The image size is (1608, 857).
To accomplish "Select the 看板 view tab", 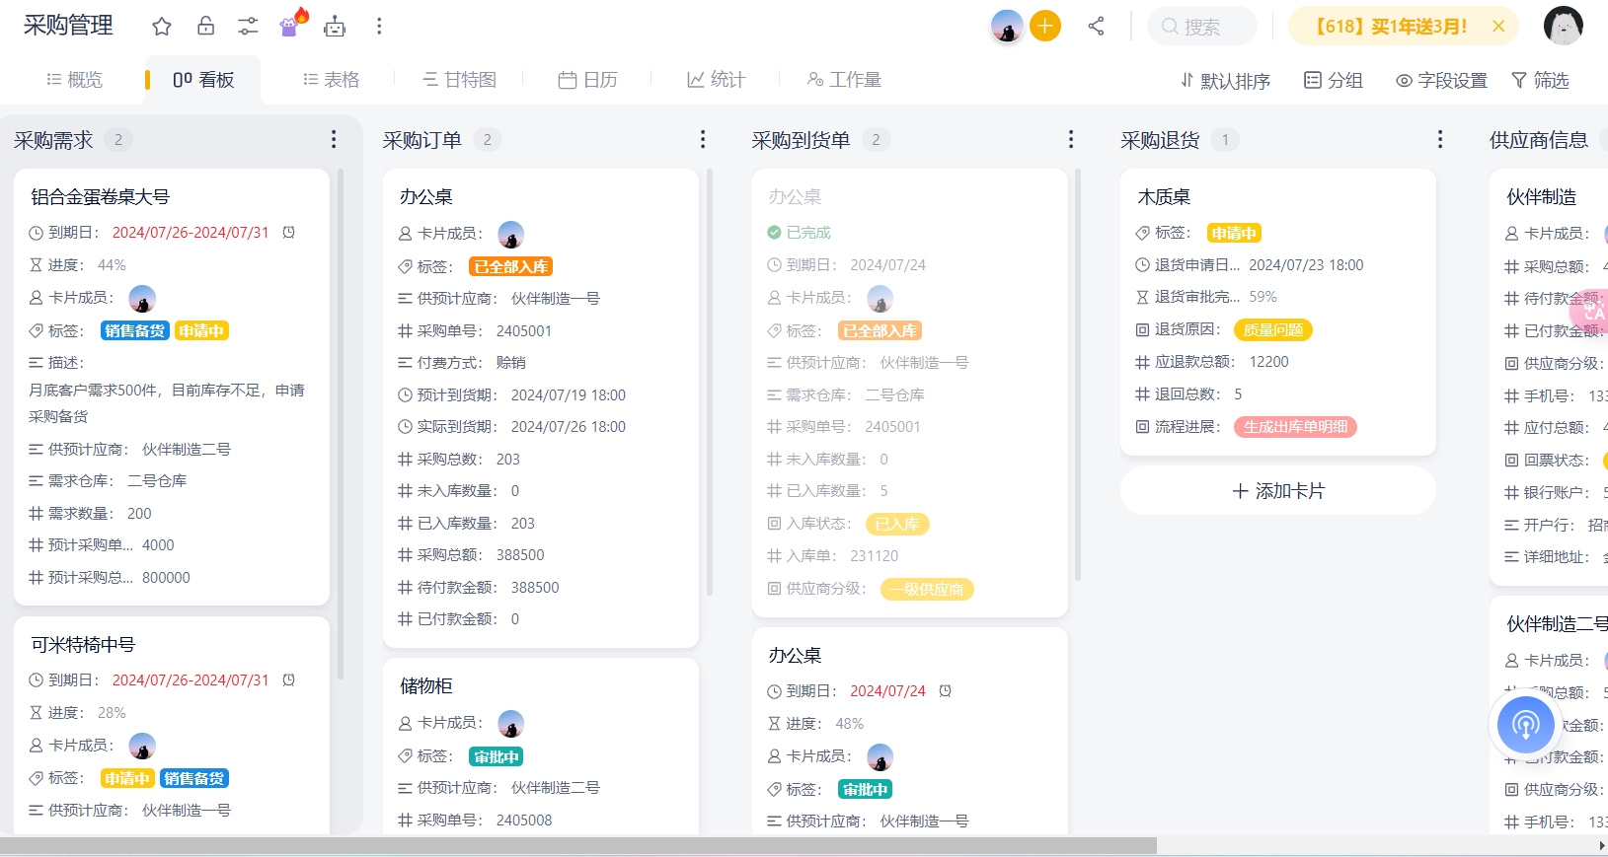I will click(x=203, y=80).
